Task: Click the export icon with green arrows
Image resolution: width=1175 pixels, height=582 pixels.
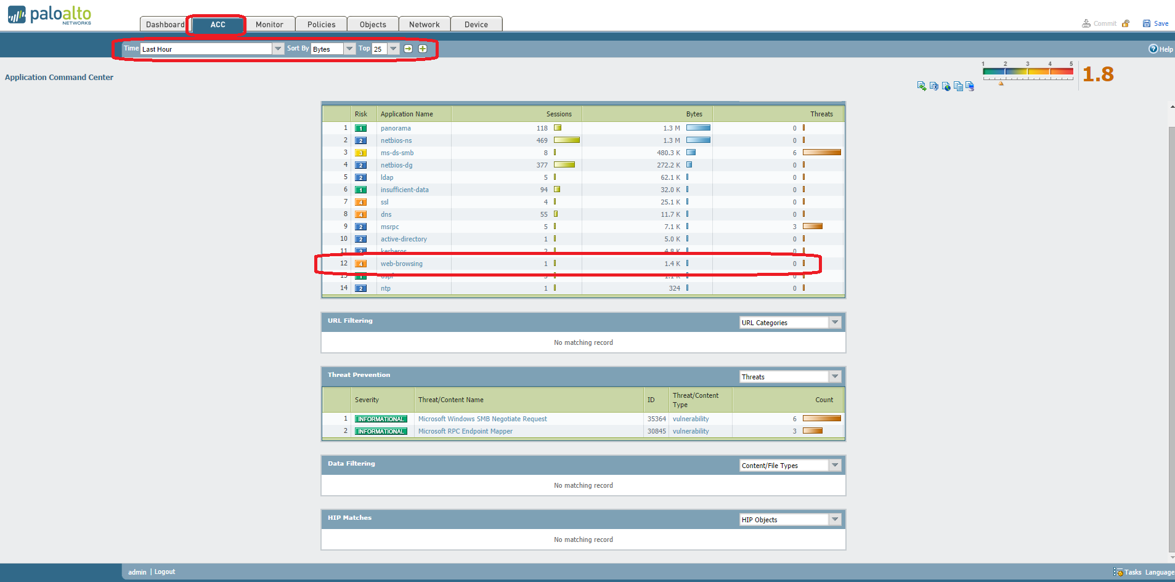Action: point(922,86)
